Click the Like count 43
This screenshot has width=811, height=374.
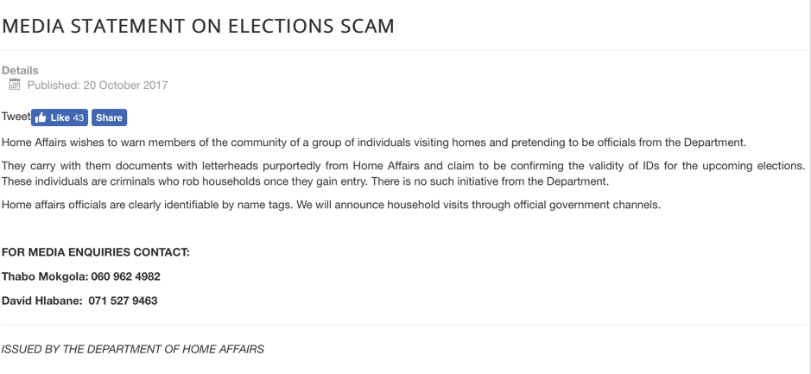78,118
